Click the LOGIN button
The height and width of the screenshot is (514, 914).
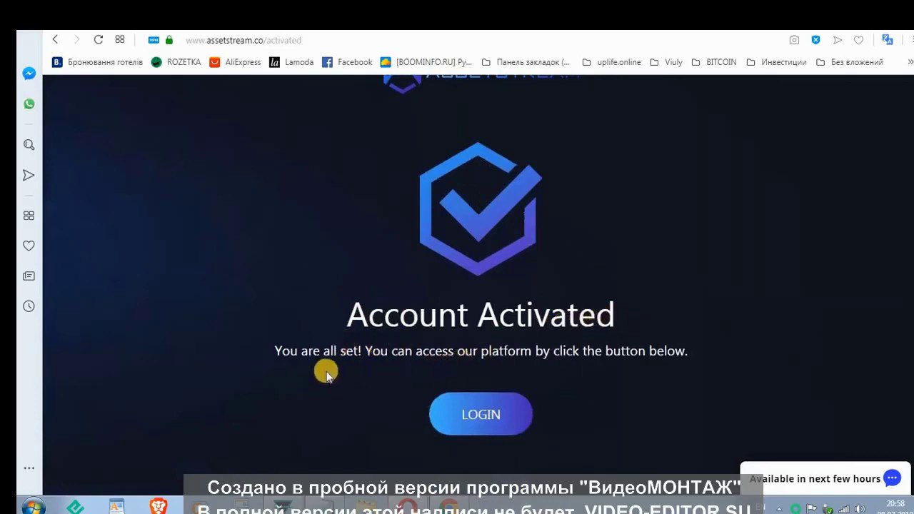481,414
